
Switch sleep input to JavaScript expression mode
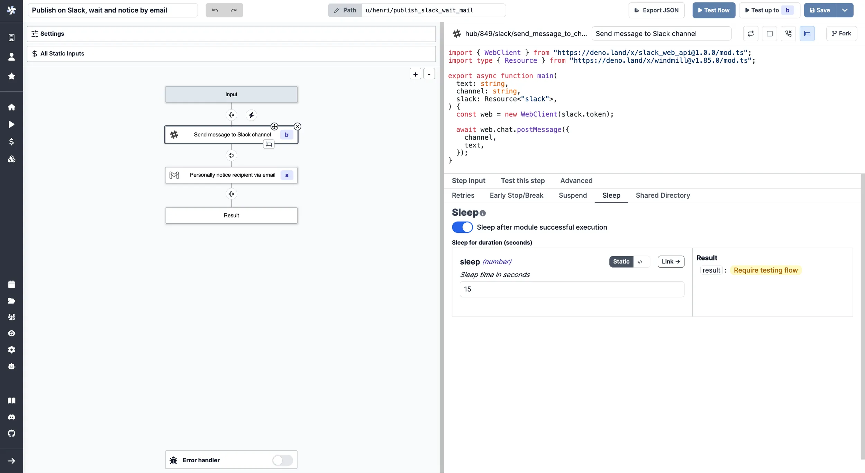(x=640, y=262)
